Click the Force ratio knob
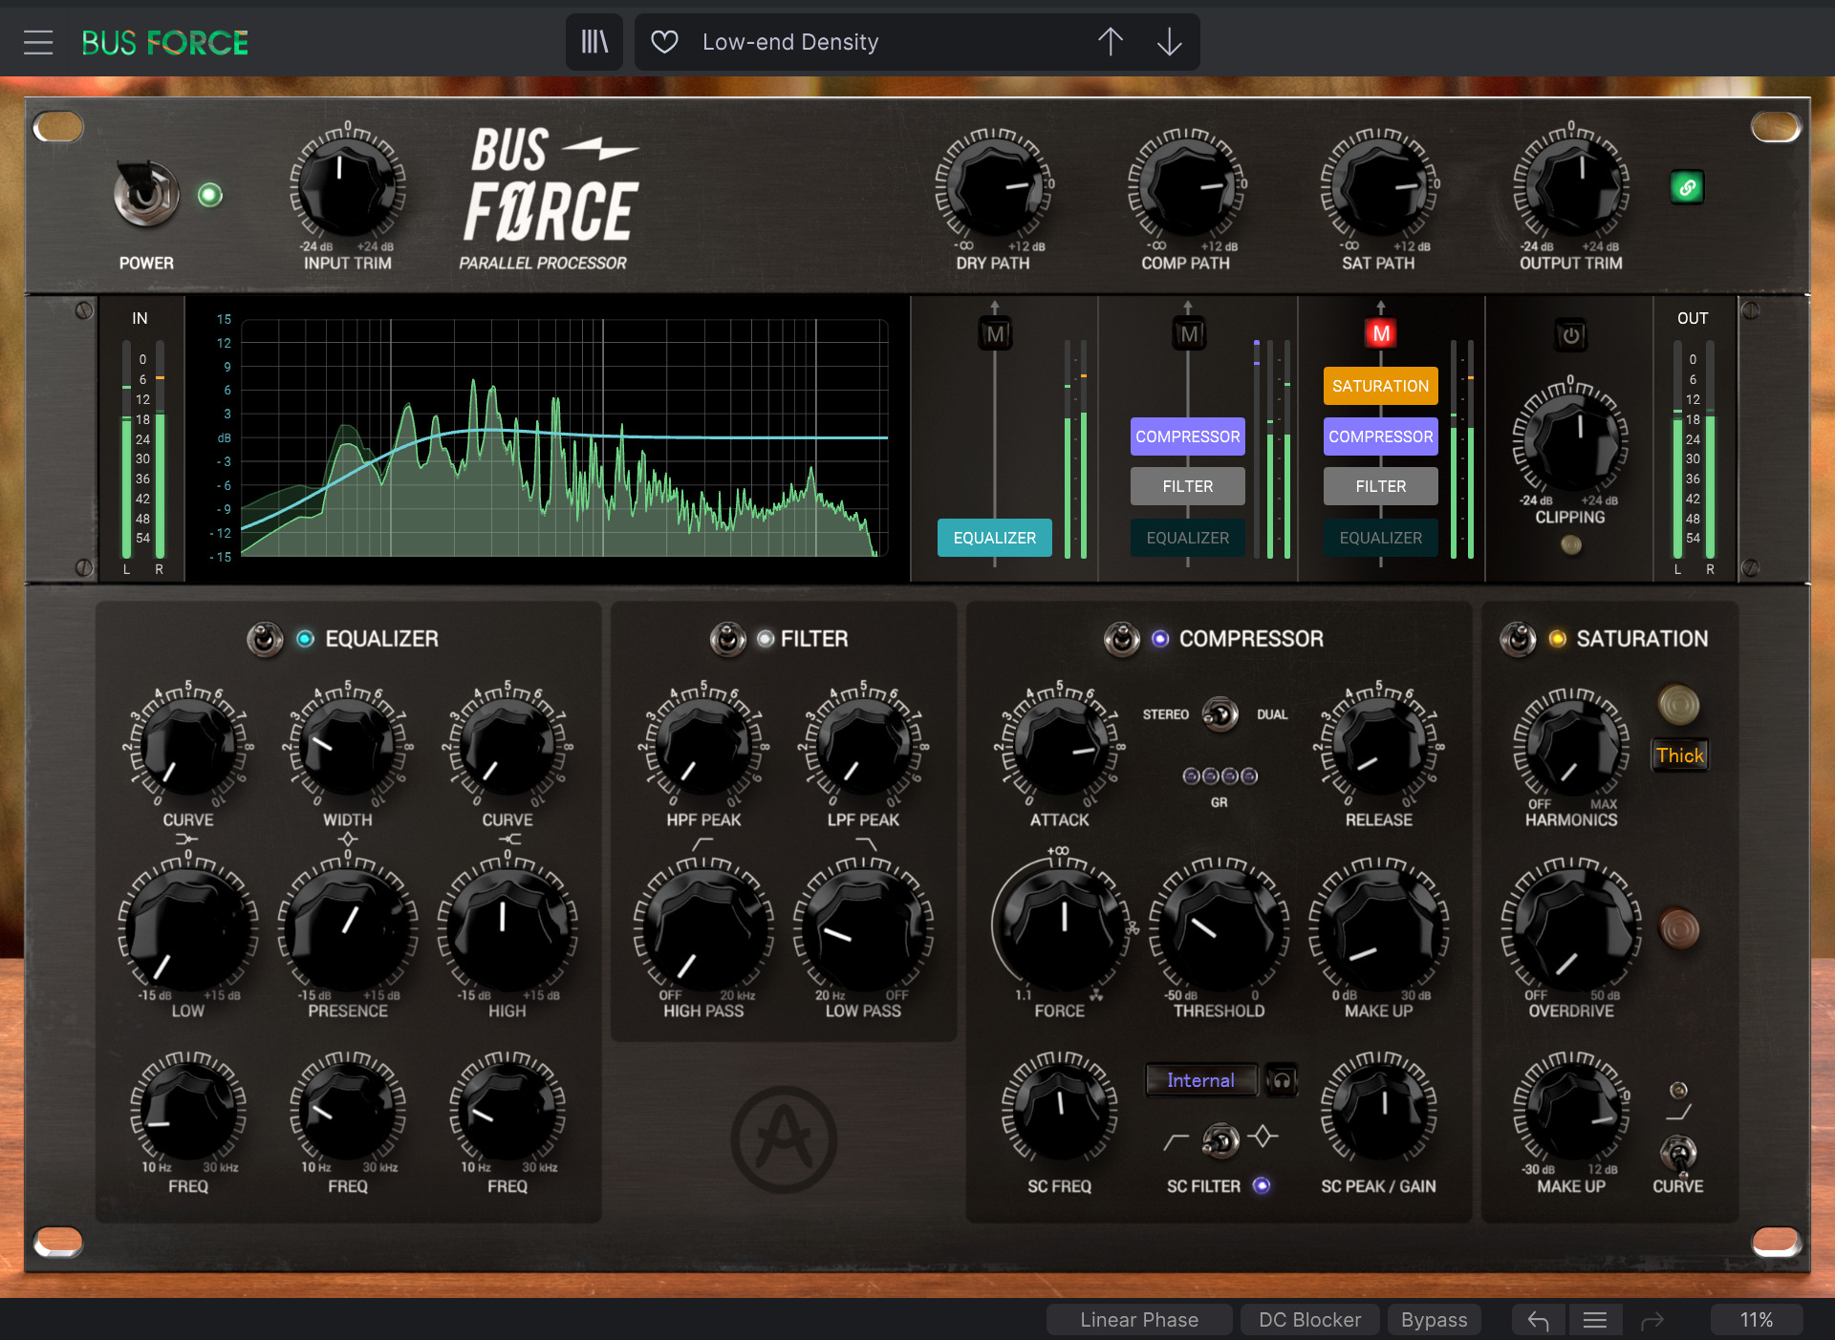This screenshot has width=1835, height=1340. click(x=1061, y=927)
